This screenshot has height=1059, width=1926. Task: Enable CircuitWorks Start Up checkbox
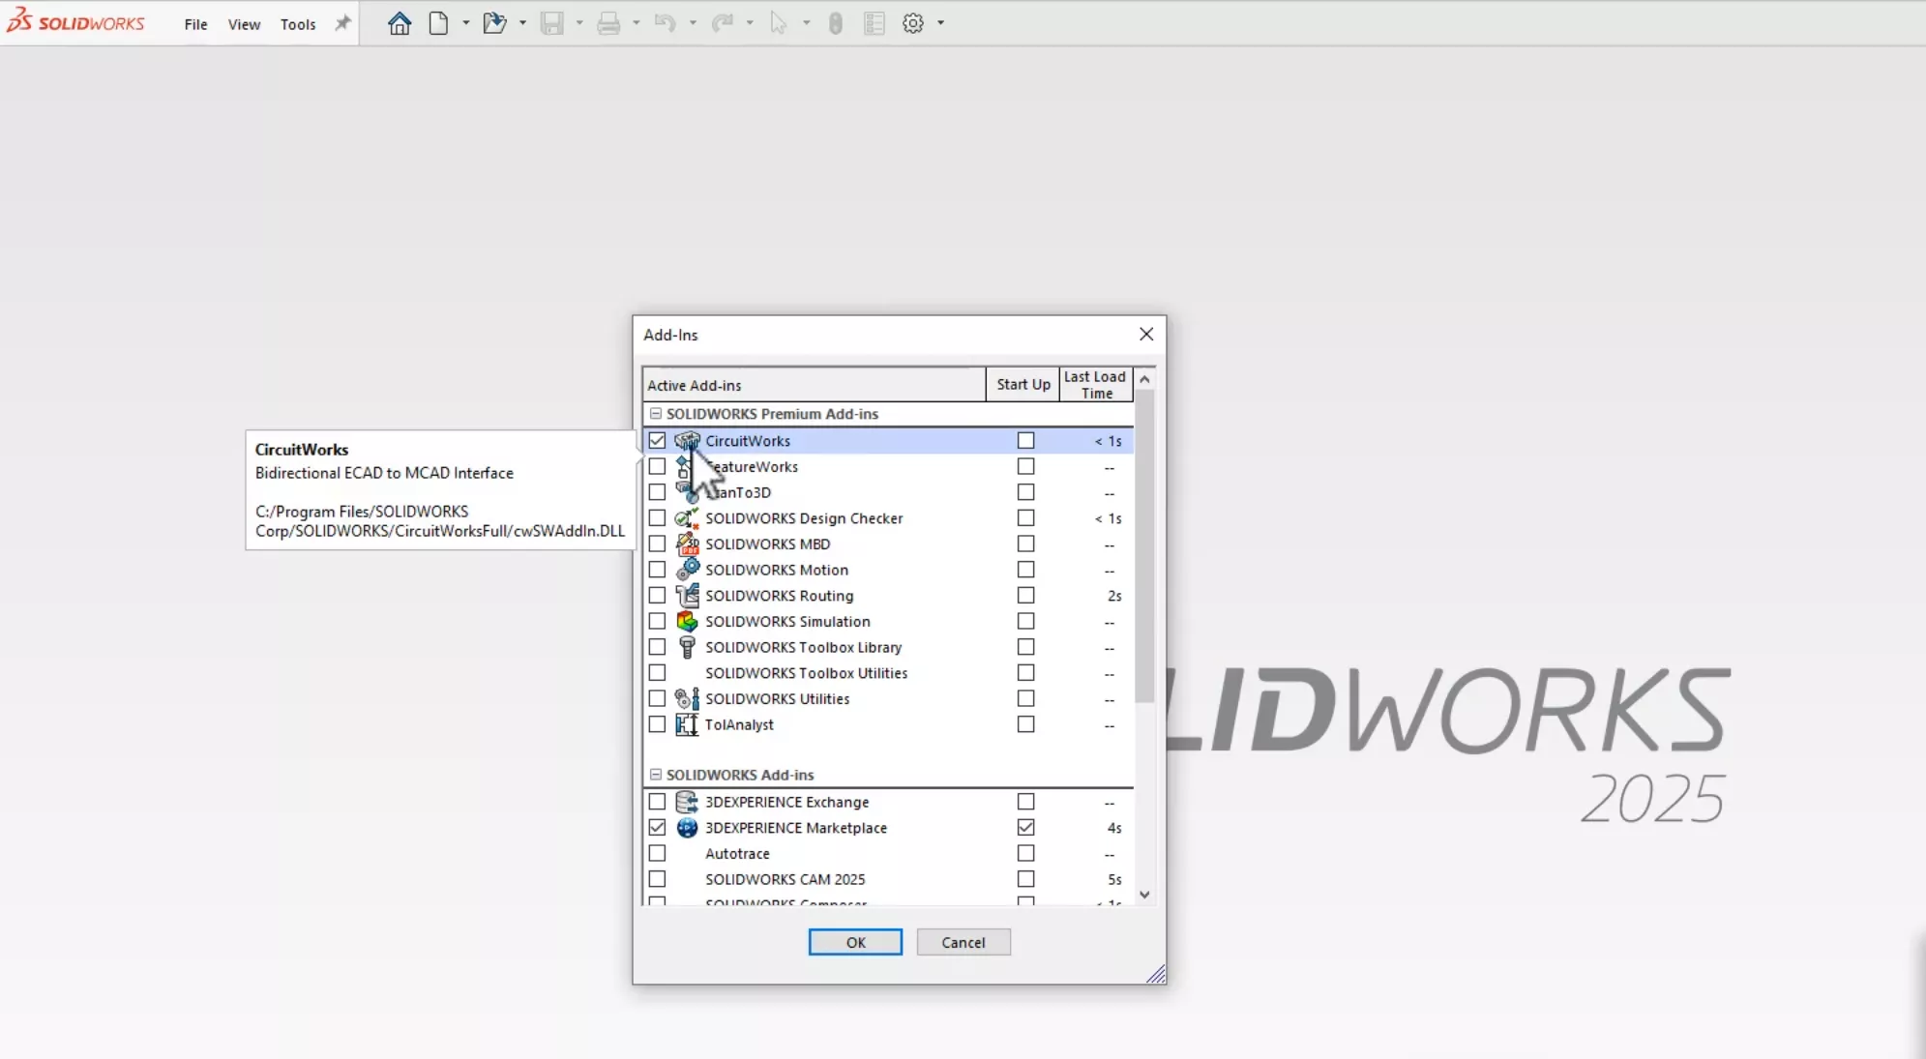click(x=1025, y=441)
